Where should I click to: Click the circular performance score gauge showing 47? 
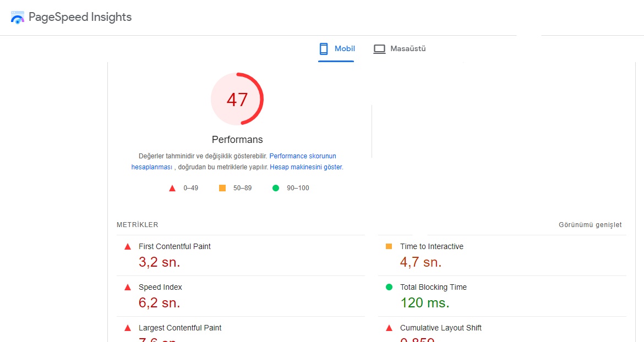coord(237,99)
